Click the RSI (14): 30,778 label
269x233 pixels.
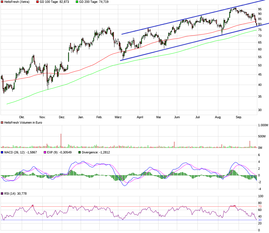pos(15,193)
